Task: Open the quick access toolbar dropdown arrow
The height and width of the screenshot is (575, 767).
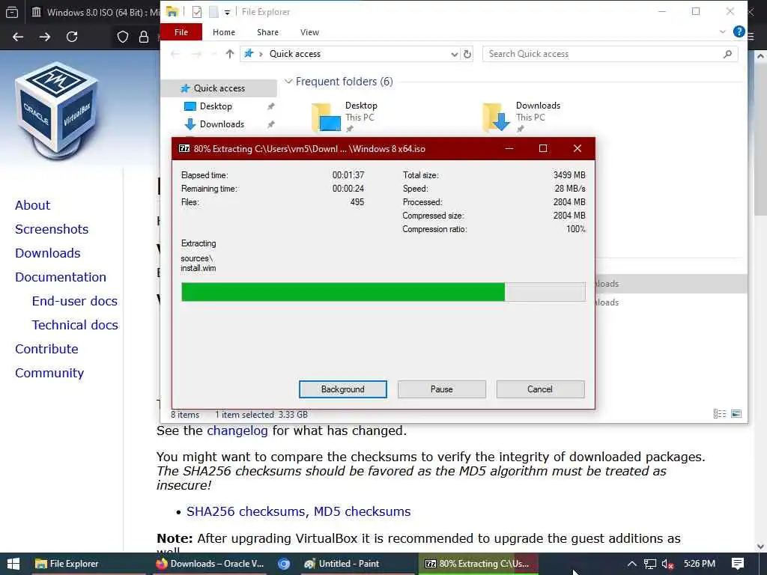Action: pyautogui.click(x=228, y=12)
